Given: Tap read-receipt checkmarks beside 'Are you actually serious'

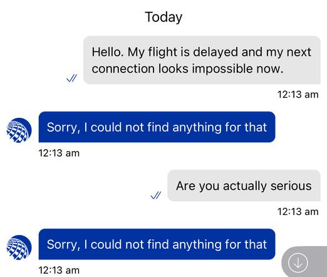Looking at the screenshot, I should (x=156, y=196).
